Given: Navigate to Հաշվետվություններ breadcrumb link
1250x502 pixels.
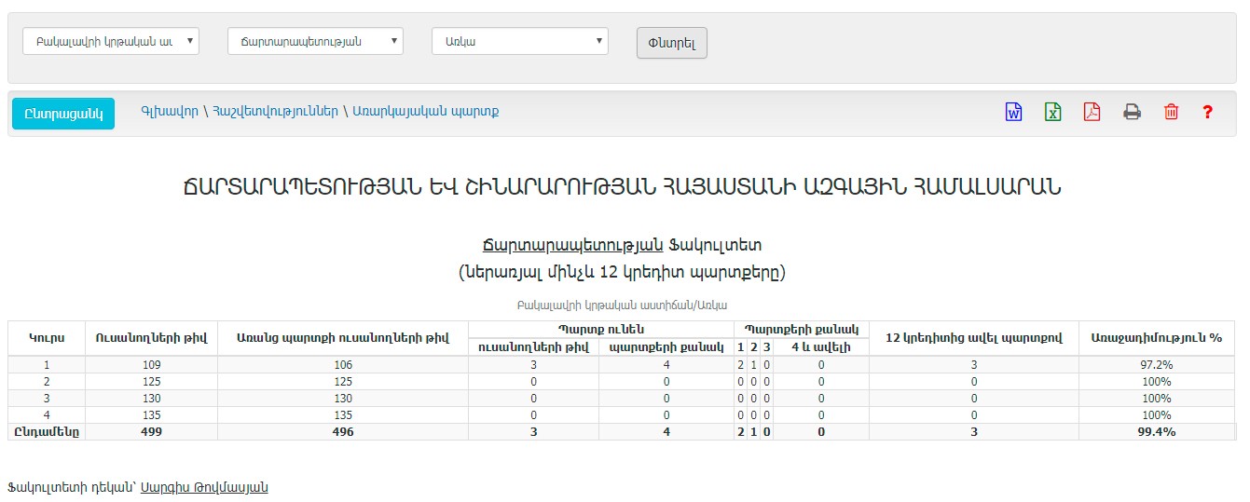Looking at the screenshot, I should (275, 112).
